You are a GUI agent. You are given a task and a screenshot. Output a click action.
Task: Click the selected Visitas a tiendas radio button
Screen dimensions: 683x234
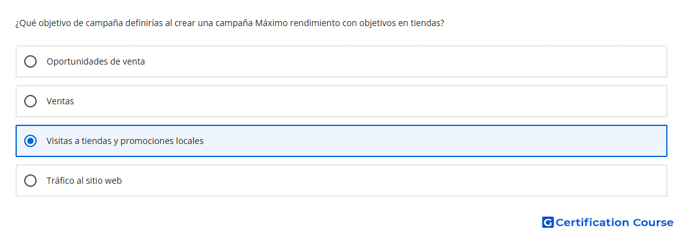pos(30,141)
